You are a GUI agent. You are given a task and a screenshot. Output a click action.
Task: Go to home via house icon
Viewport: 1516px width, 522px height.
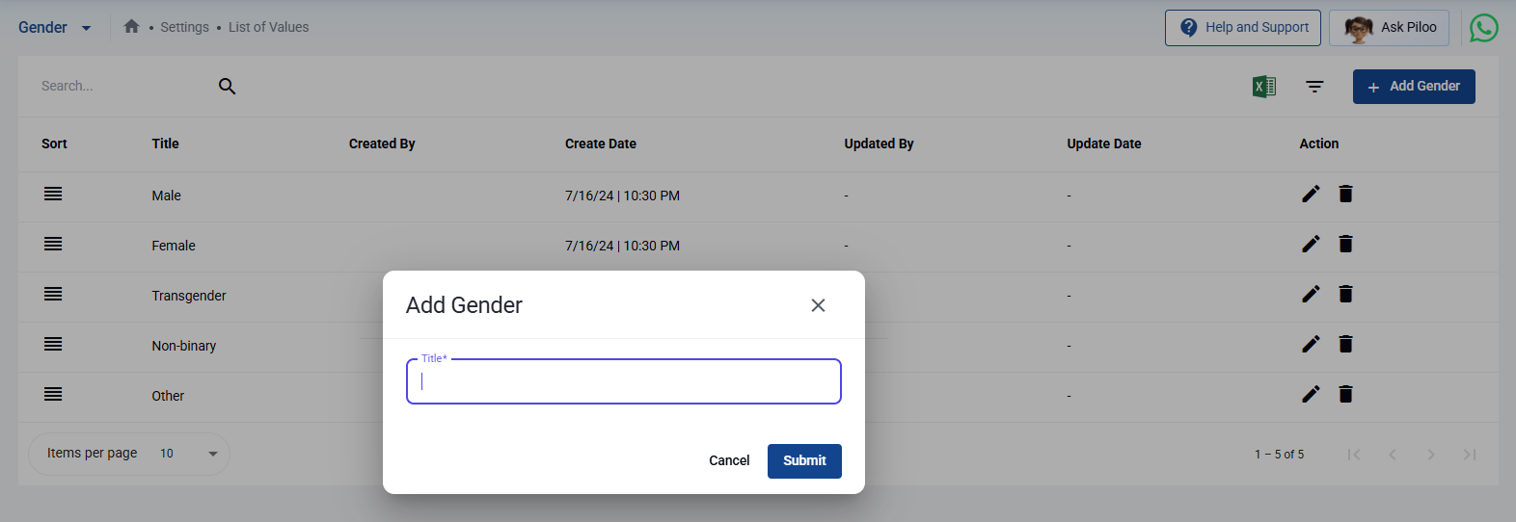coord(131,27)
